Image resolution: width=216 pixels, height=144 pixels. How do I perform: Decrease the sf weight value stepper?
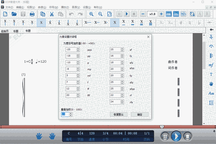point(122,51)
